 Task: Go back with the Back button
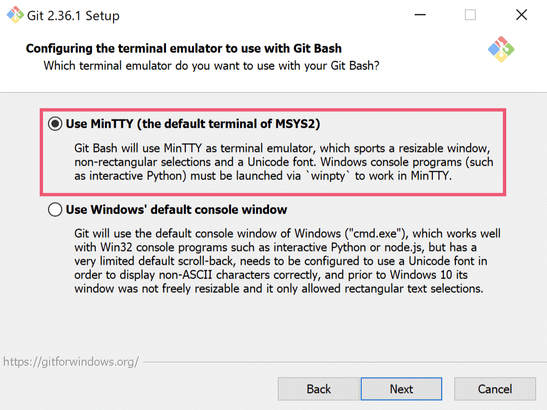[x=318, y=389]
